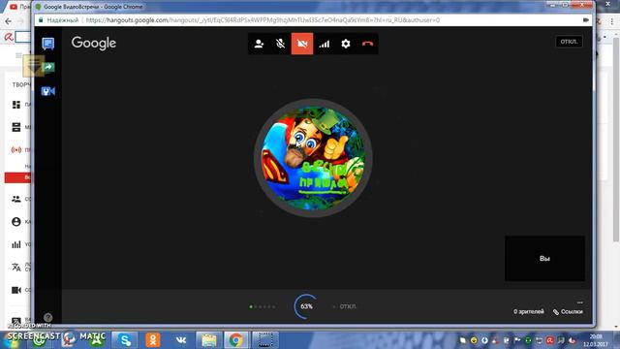The height and width of the screenshot is (349, 620).
Task: Select the circular profile avatar in center
Action: [x=313, y=157]
